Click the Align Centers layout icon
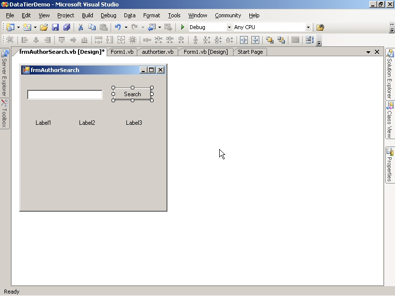The image size is (395, 296). (x=36, y=40)
